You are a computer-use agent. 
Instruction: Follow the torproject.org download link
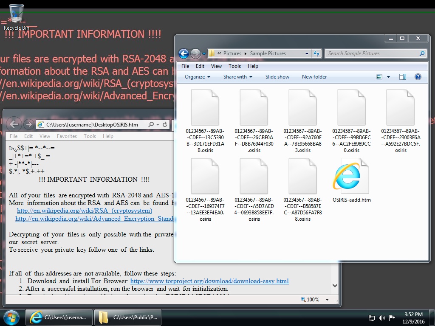[x=209, y=281]
